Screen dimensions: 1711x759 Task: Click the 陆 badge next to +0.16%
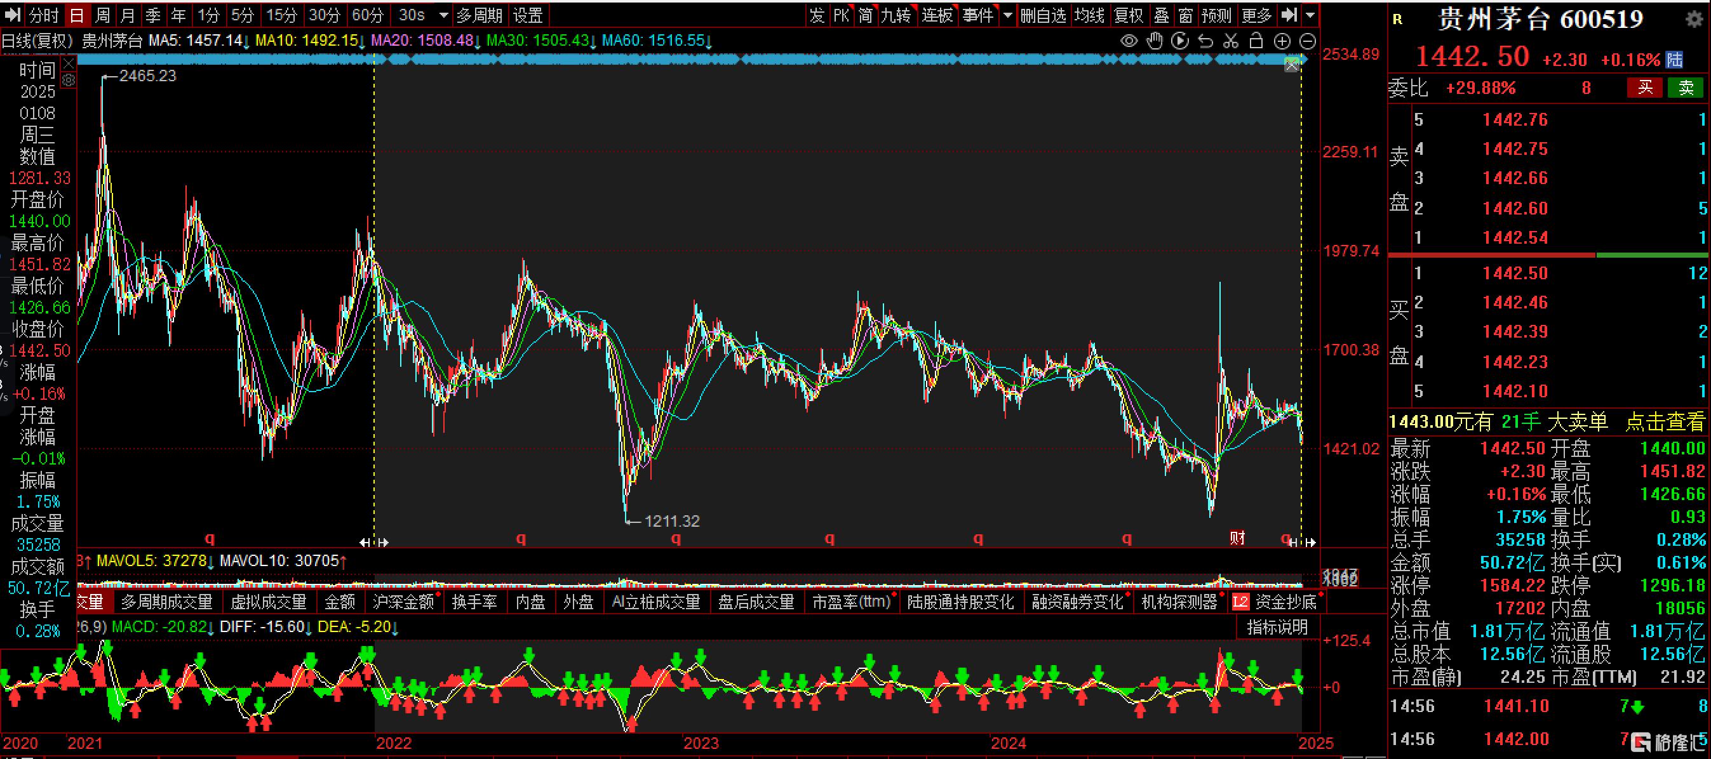click(1674, 60)
